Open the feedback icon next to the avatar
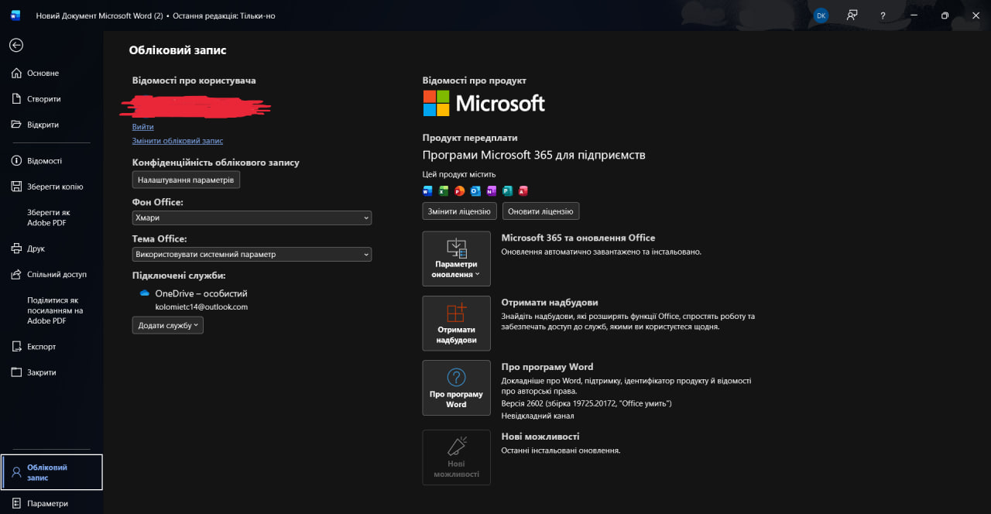Image resolution: width=991 pixels, height=514 pixels. tap(852, 15)
